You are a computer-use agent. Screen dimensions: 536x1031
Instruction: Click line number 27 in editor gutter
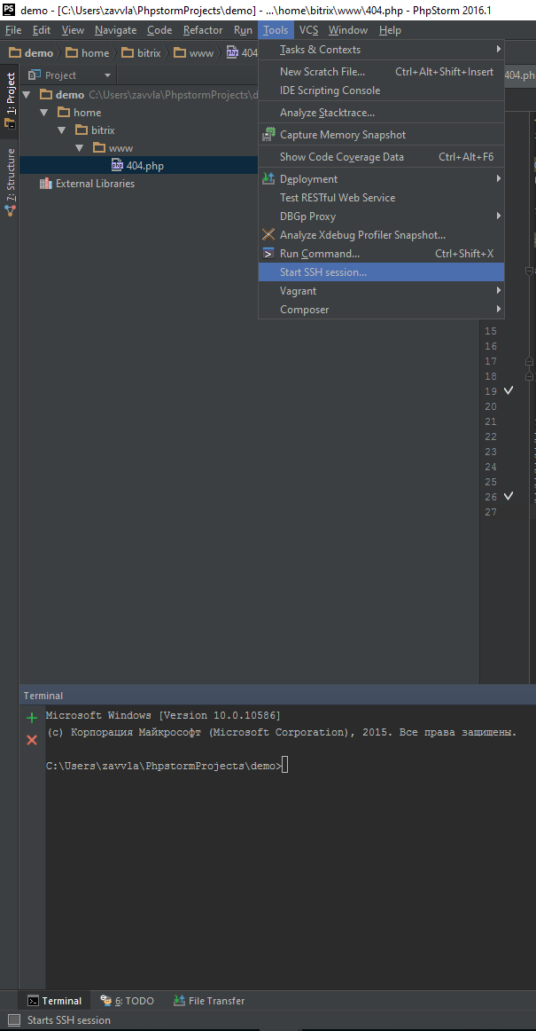click(491, 512)
